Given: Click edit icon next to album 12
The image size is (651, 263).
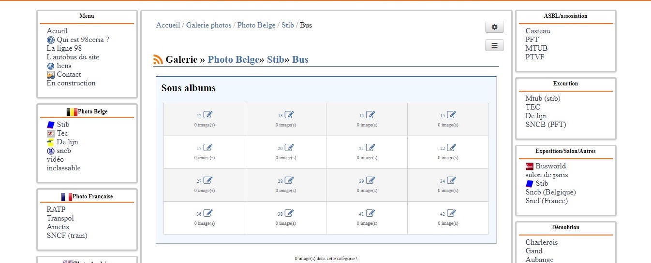Looking at the screenshot, I should (x=208, y=115).
